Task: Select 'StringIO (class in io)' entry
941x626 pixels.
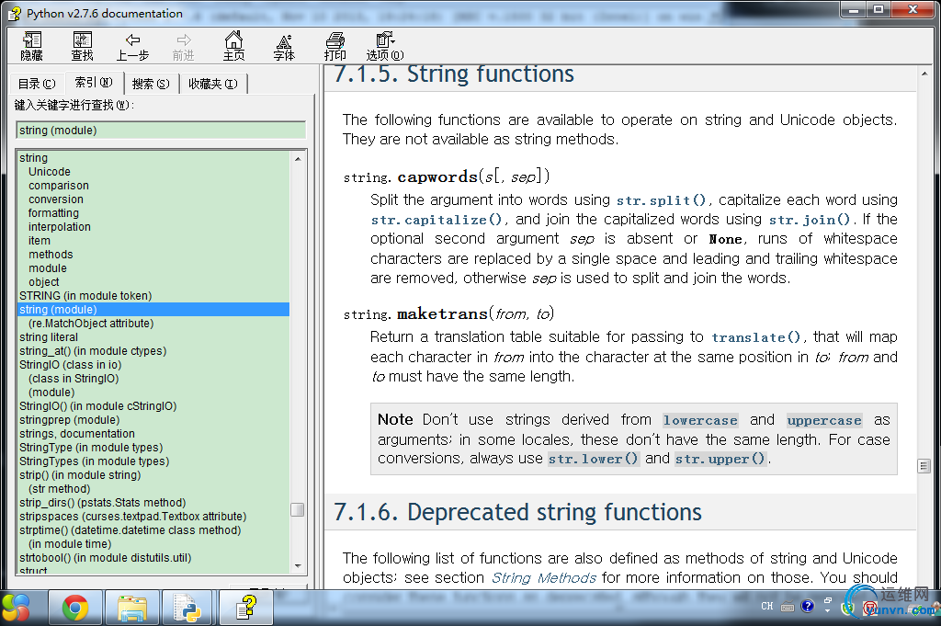Action: 70,365
